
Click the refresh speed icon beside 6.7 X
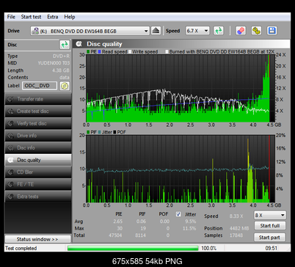(x=219, y=31)
